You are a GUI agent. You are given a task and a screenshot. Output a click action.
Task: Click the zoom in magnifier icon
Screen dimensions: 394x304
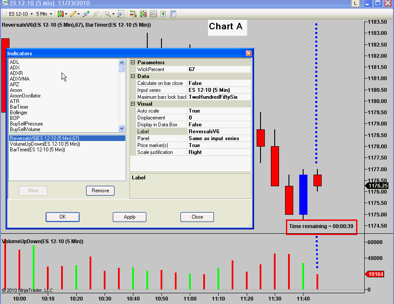pos(86,14)
